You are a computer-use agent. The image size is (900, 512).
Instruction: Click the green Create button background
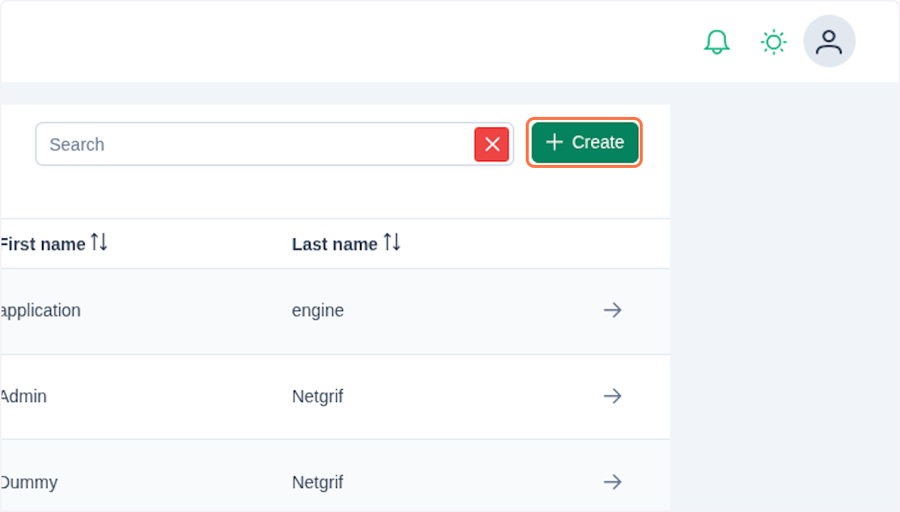tap(584, 142)
